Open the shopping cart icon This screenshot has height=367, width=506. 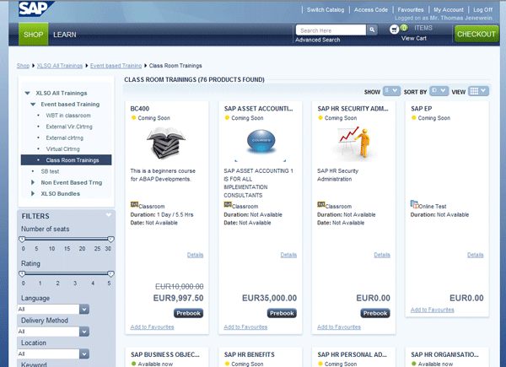[394, 30]
